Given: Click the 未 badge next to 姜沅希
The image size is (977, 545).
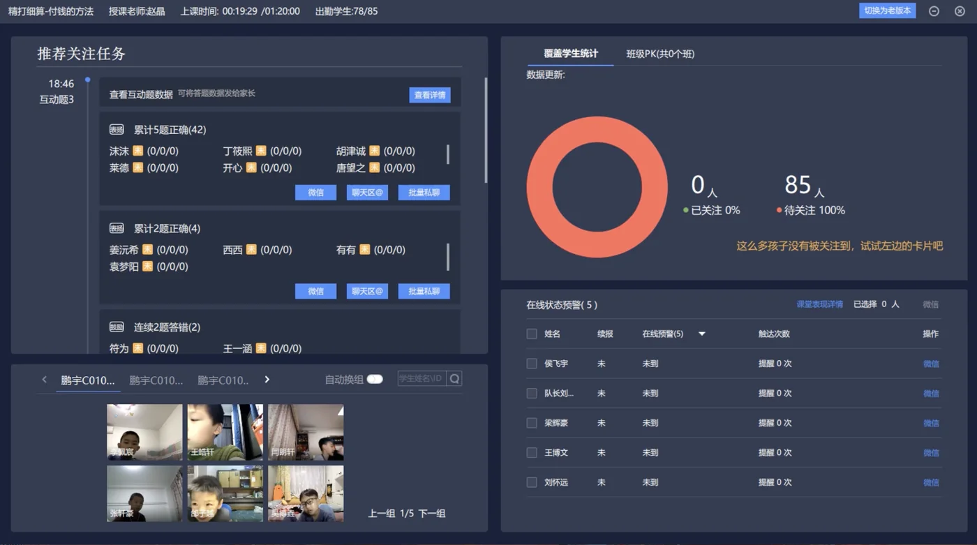Looking at the screenshot, I should click(x=148, y=249).
